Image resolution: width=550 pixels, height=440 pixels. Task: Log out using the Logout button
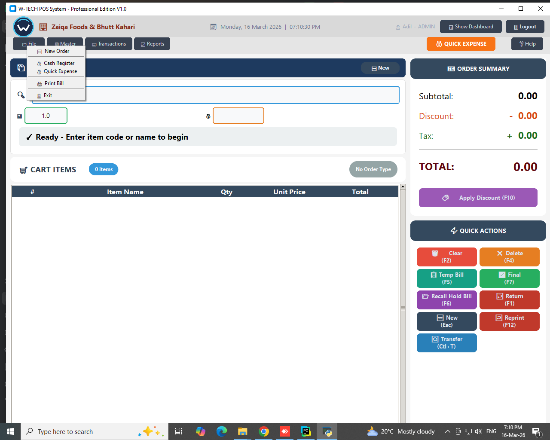click(x=525, y=27)
